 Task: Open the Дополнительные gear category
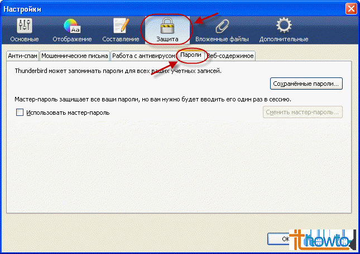[284, 31]
